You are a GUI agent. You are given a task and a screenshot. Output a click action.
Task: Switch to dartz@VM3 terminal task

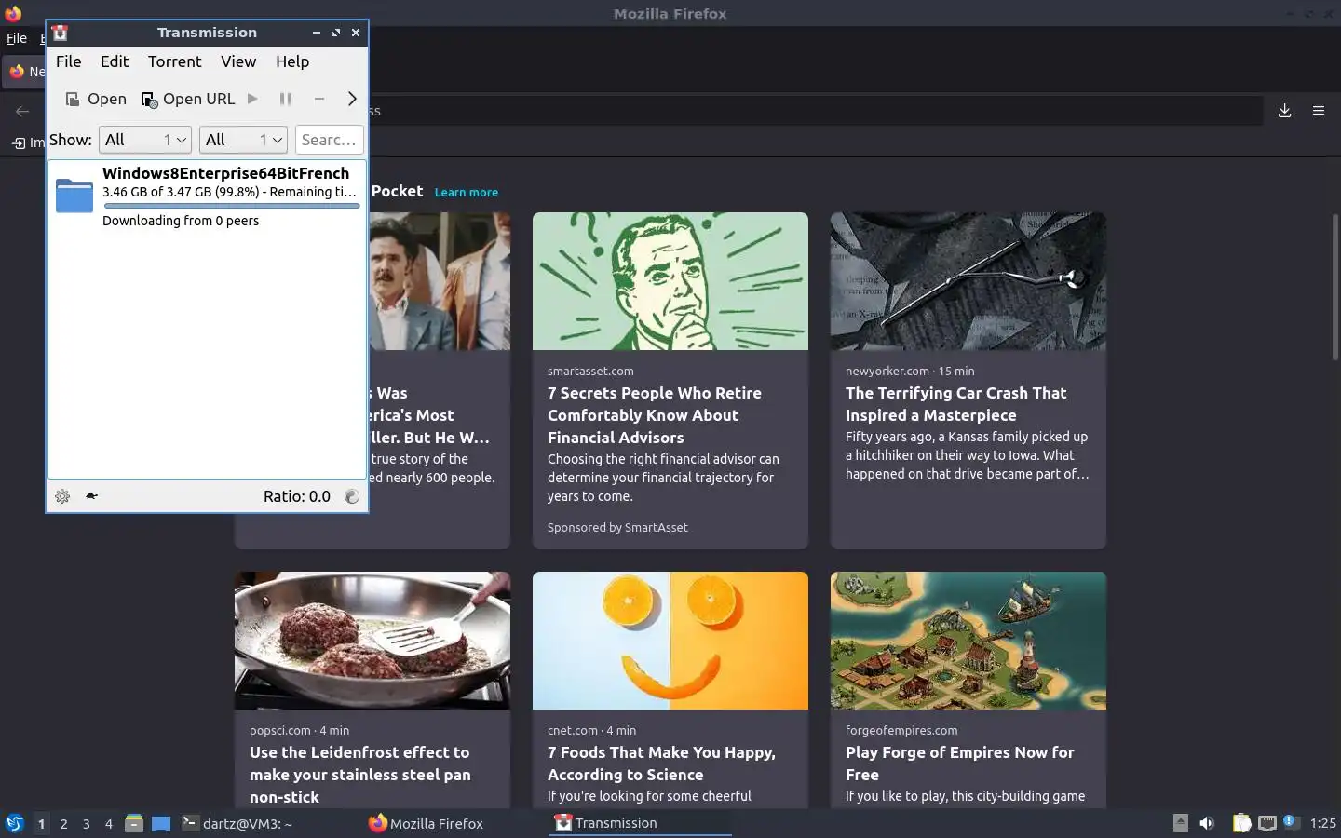coord(237,823)
